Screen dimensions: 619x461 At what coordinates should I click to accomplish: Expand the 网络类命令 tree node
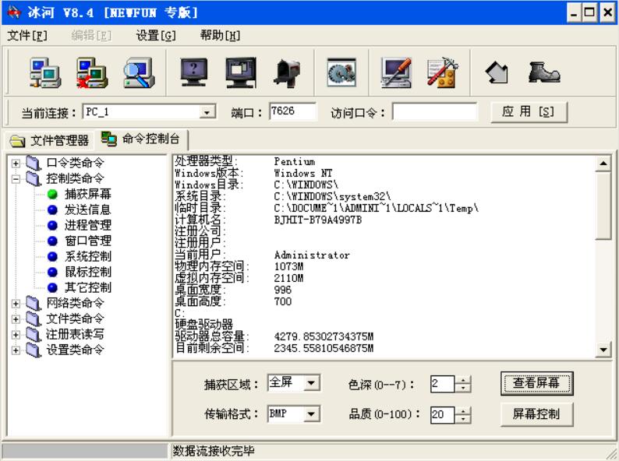tap(16, 304)
